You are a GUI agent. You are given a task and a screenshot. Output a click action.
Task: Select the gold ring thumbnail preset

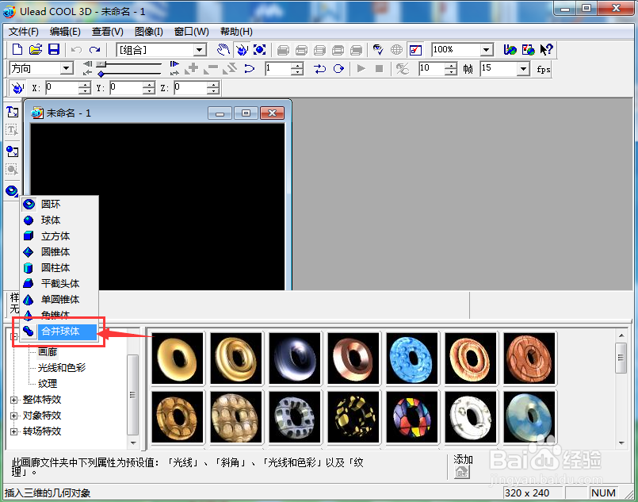point(178,358)
